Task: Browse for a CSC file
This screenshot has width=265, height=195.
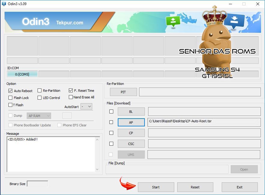Action: [131, 144]
